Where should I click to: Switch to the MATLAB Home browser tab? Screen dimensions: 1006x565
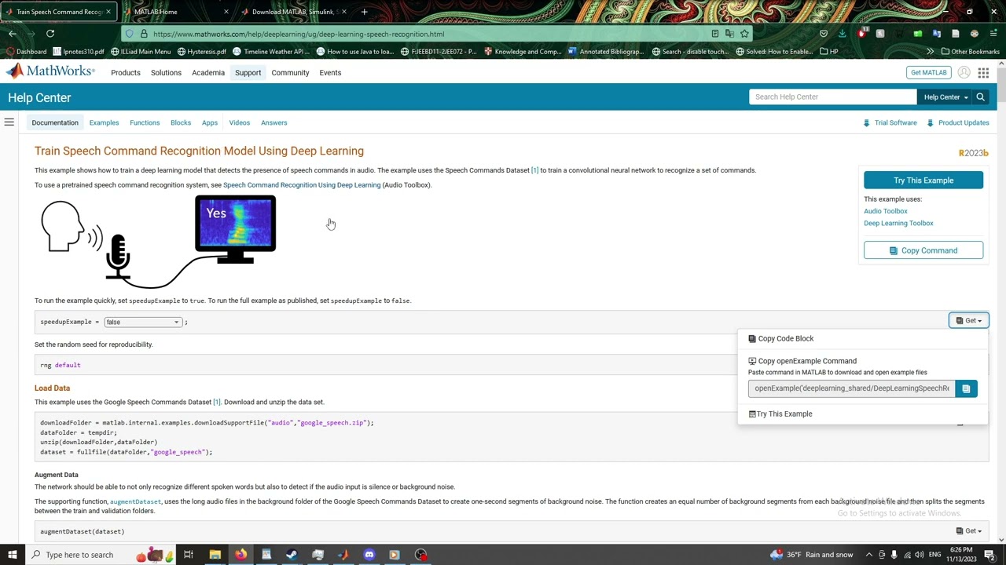pos(176,12)
